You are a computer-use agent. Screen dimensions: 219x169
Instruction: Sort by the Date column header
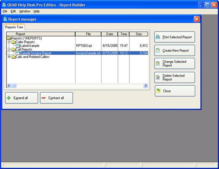coord(109,34)
